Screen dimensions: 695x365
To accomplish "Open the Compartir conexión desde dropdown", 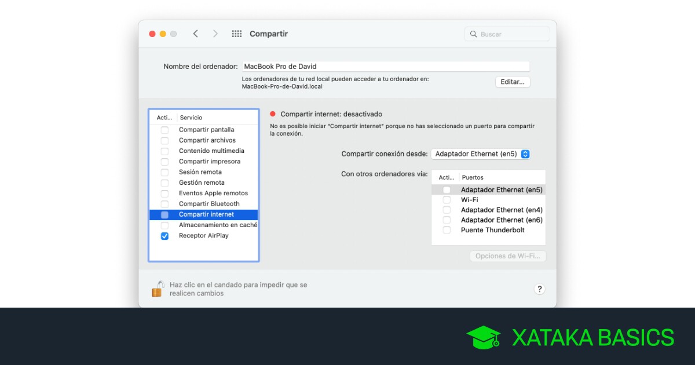I will click(x=481, y=154).
